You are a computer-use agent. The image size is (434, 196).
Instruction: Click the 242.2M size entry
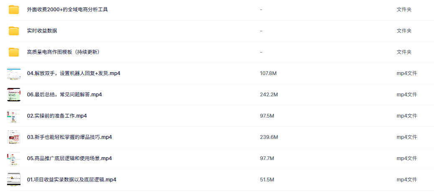pyautogui.click(x=269, y=95)
